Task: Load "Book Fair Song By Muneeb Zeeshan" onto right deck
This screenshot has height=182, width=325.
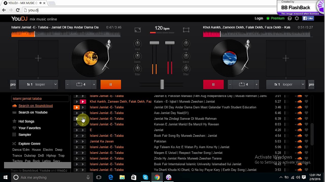Action: (83, 136)
